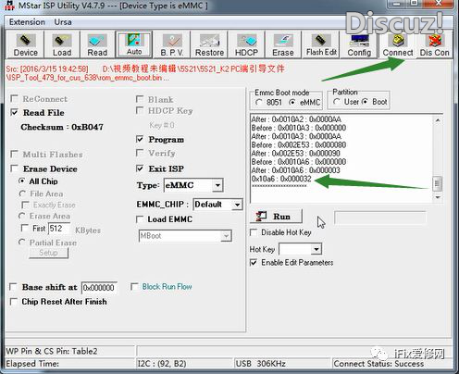
Task: Select the Boot partition radio
Action: coord(365,102)
